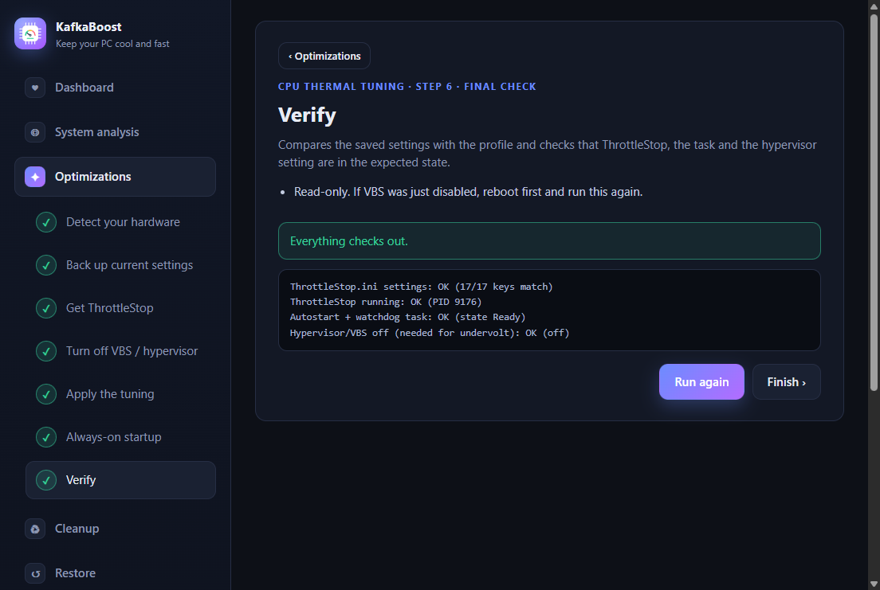Click the Run again button
This screenshot has width=880, height=590.
701,382
